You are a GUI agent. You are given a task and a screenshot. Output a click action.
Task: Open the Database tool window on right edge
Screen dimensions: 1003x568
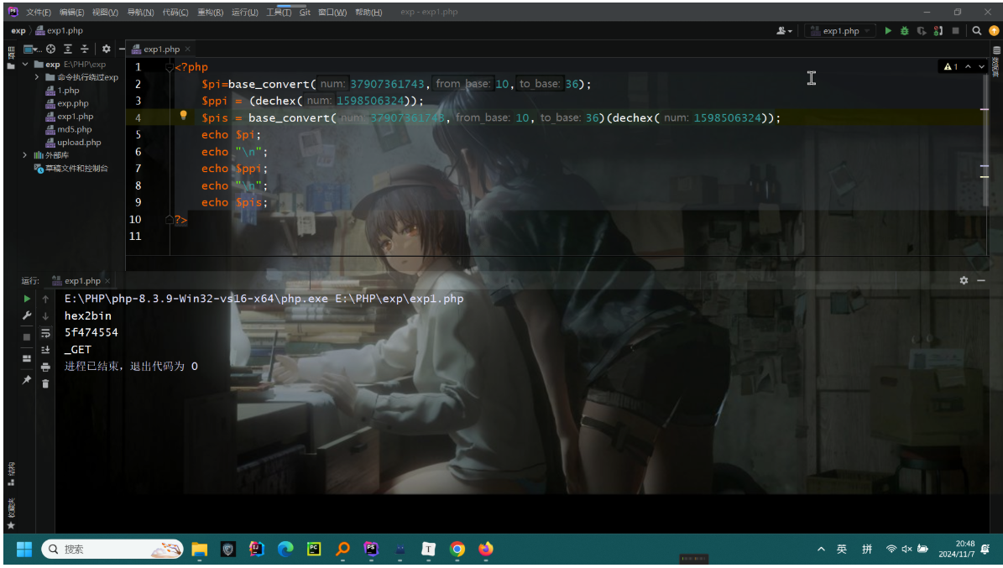click(996, 61)
